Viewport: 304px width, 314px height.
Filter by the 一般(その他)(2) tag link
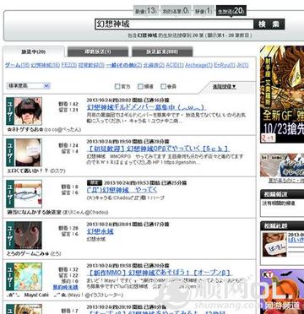124,65
